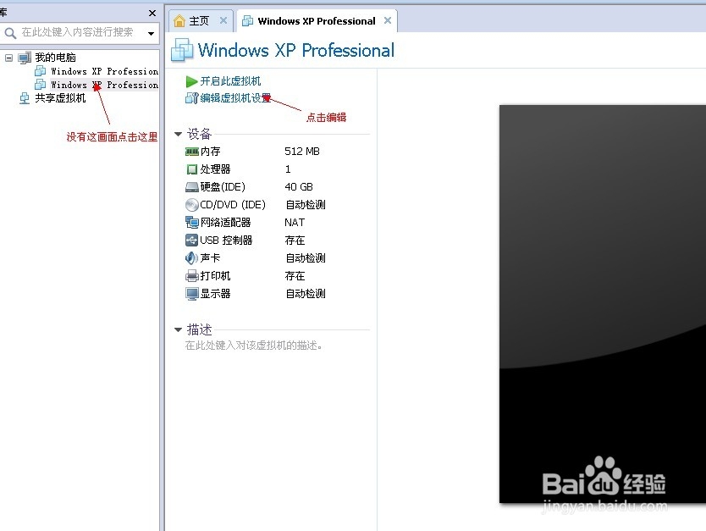Click the processor count value 1
The width and height of the screenshot is (706, 531).
288,169
